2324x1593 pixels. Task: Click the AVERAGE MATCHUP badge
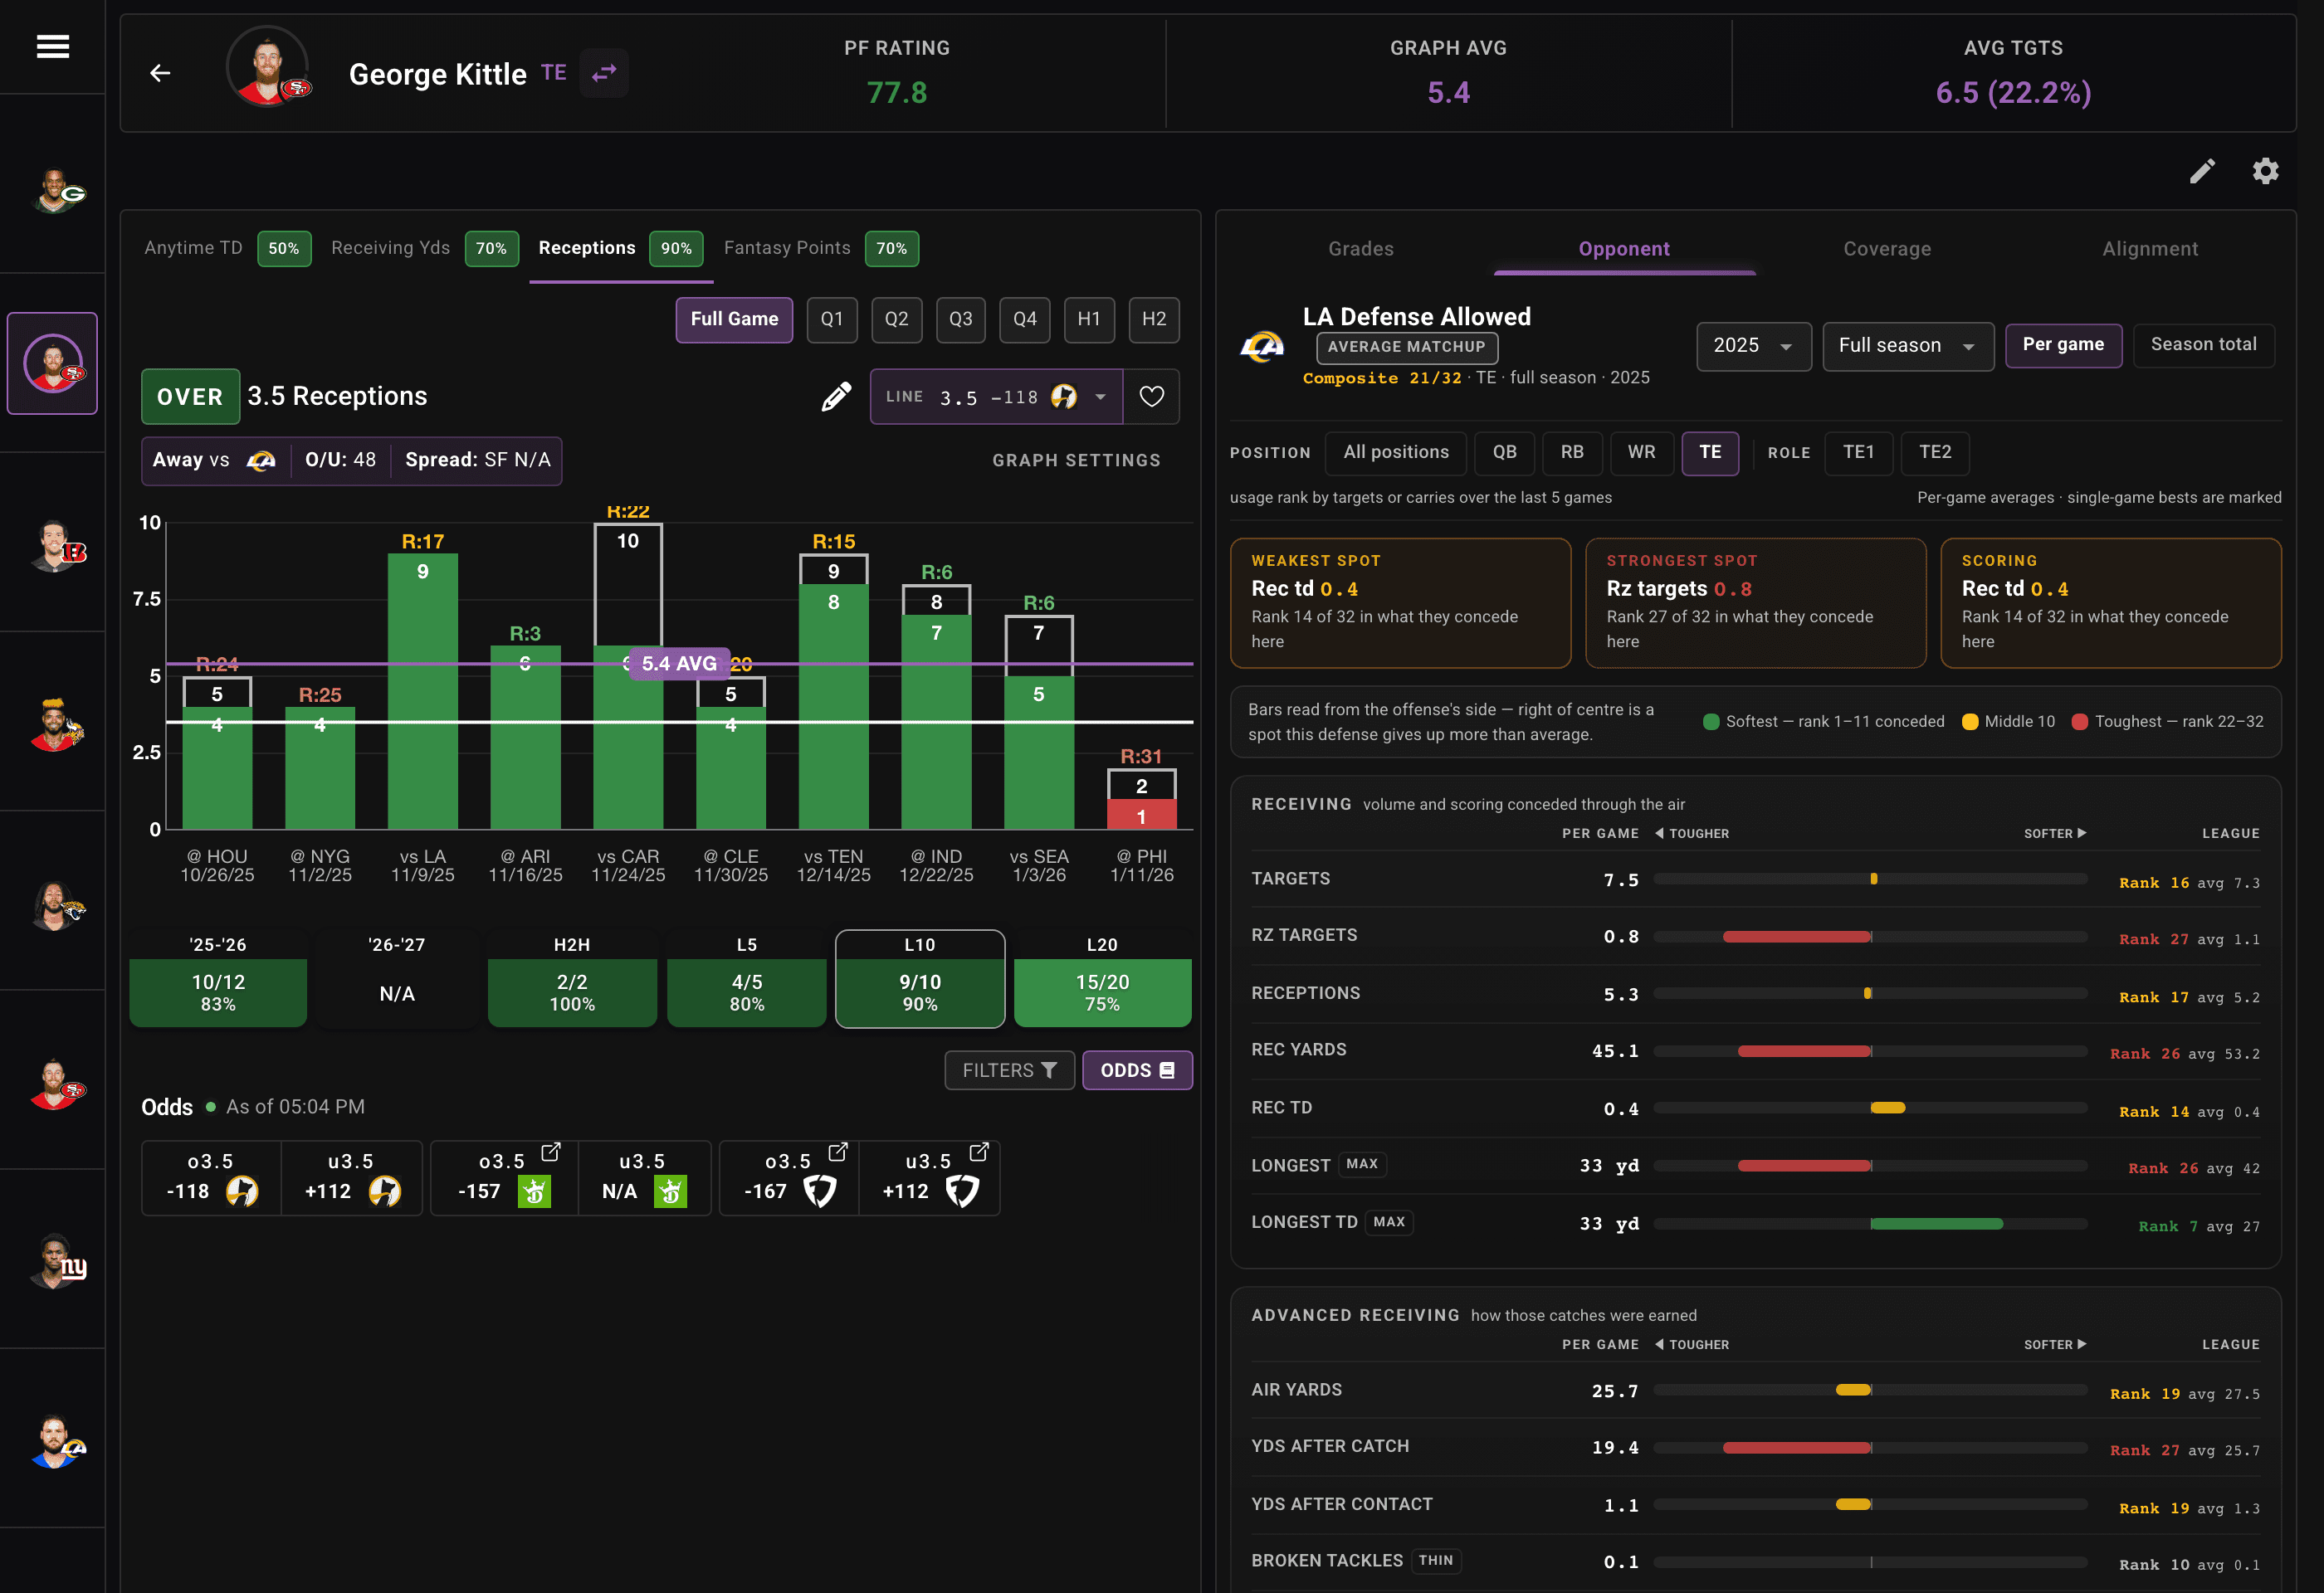[1406, 347]
